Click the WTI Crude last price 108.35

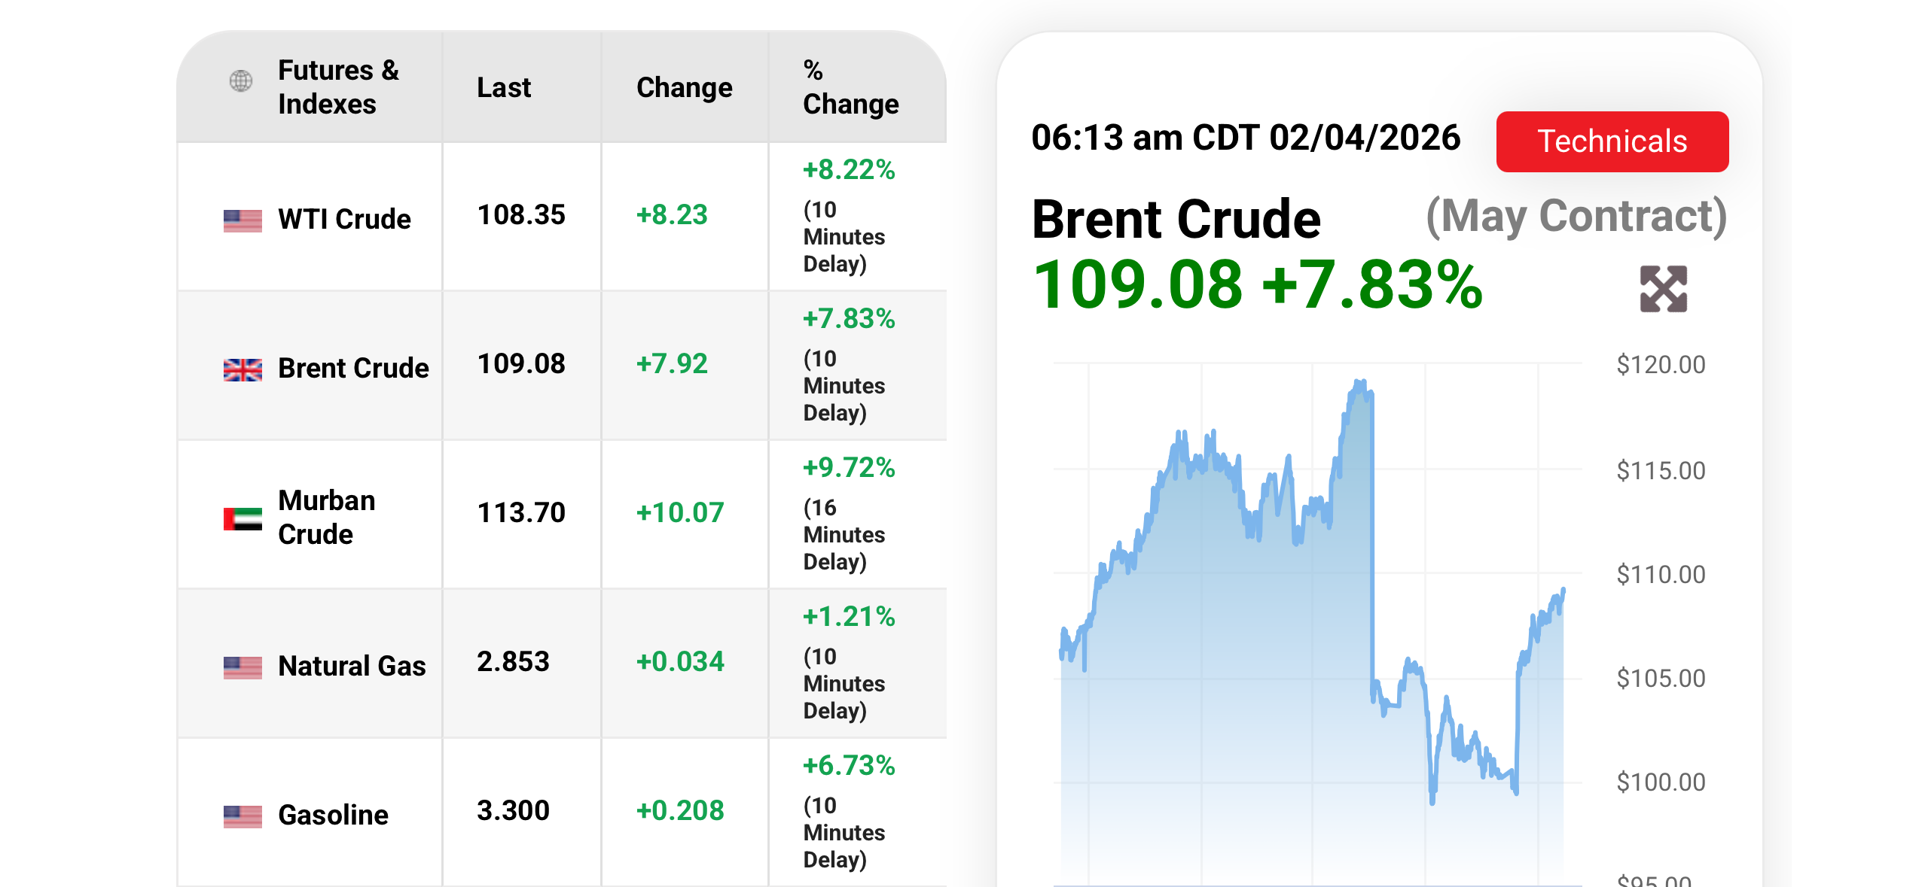(521, 215)
